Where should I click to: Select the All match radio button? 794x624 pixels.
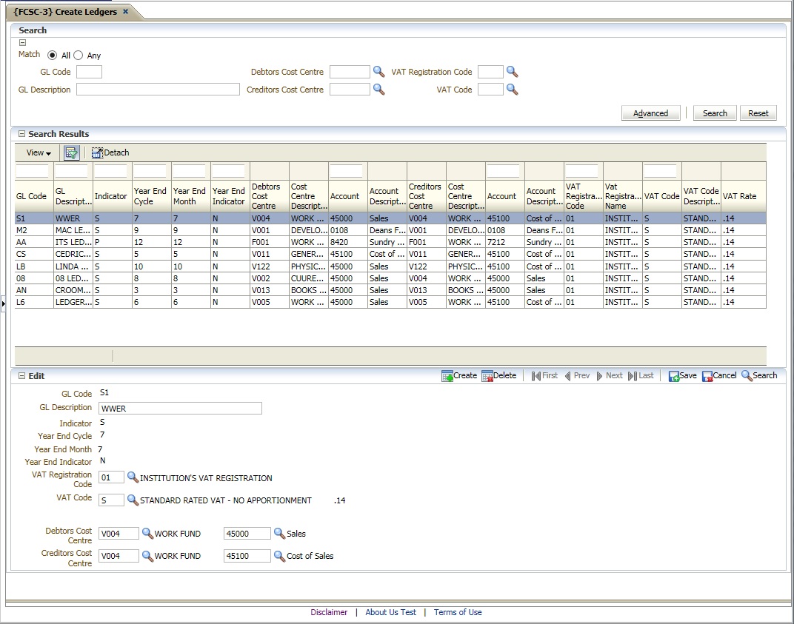(x=53, y=56)
